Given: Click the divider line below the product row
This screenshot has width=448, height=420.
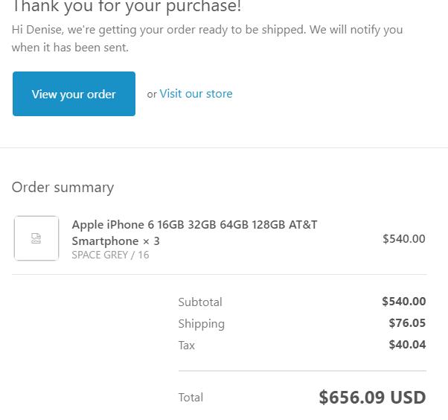Looking at the screenshot, I should [x=219, y=274].
